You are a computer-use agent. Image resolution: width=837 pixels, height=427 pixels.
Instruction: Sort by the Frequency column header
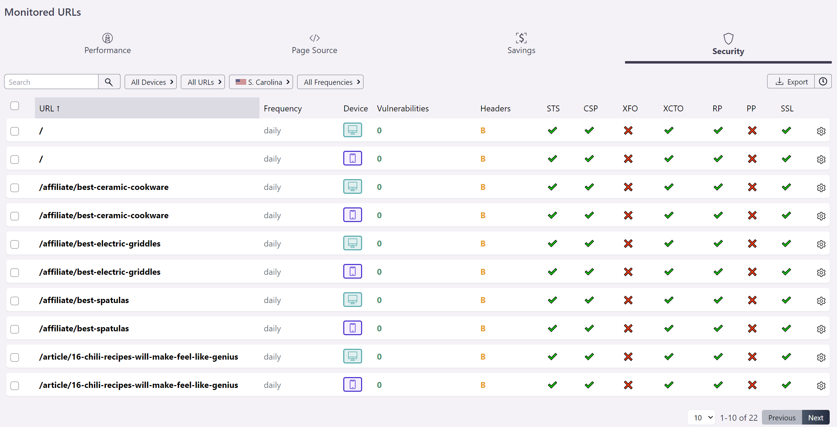(x=282, y=109)
